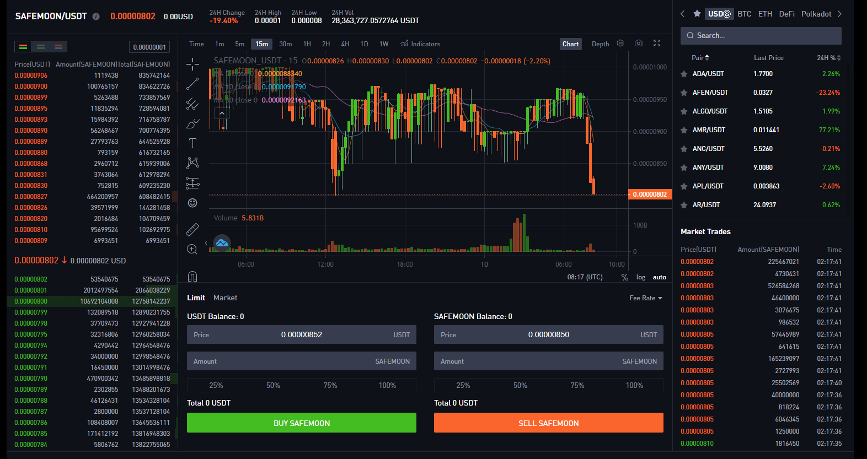Open chart settings gear icon
Image resolution: width=867 pixels, height=459 pixels.
(x=620, y=43)
